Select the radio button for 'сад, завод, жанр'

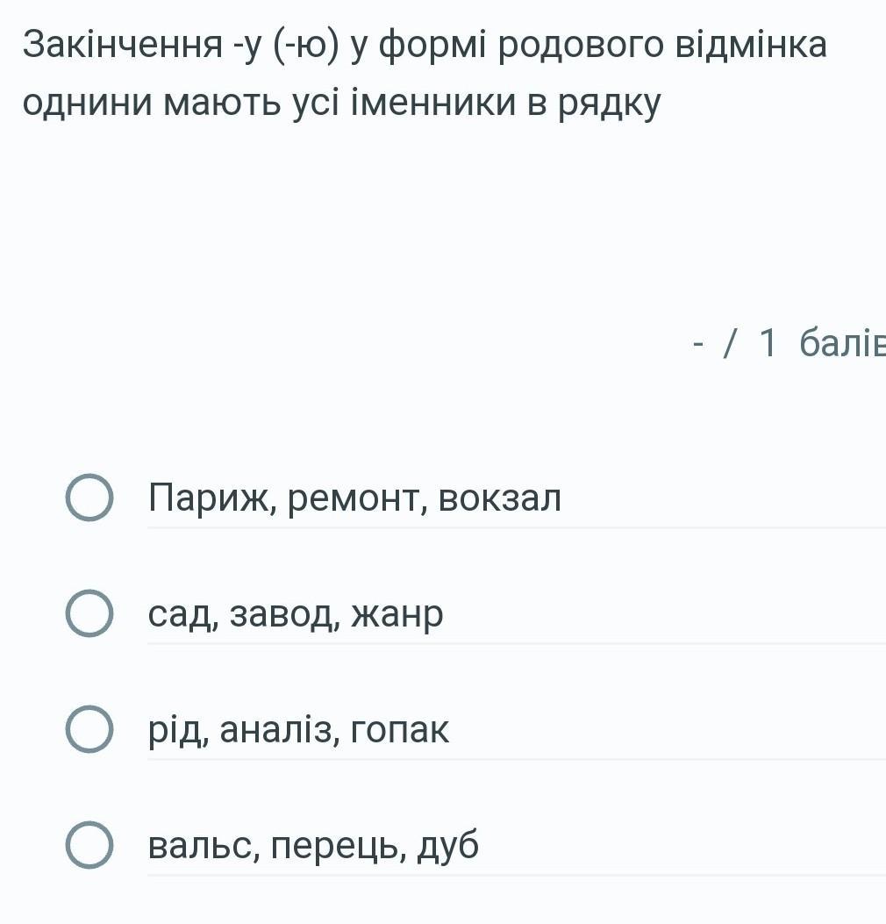click(89, 612)
